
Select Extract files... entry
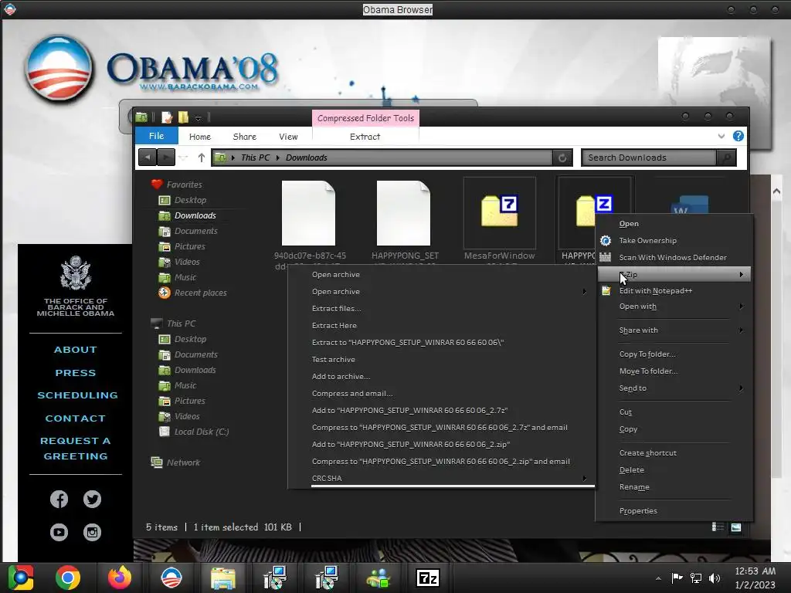336,308
